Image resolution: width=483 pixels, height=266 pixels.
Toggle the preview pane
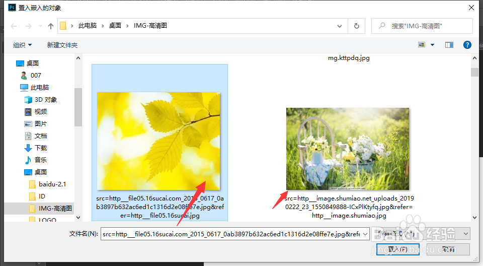[x=449, y=45]
